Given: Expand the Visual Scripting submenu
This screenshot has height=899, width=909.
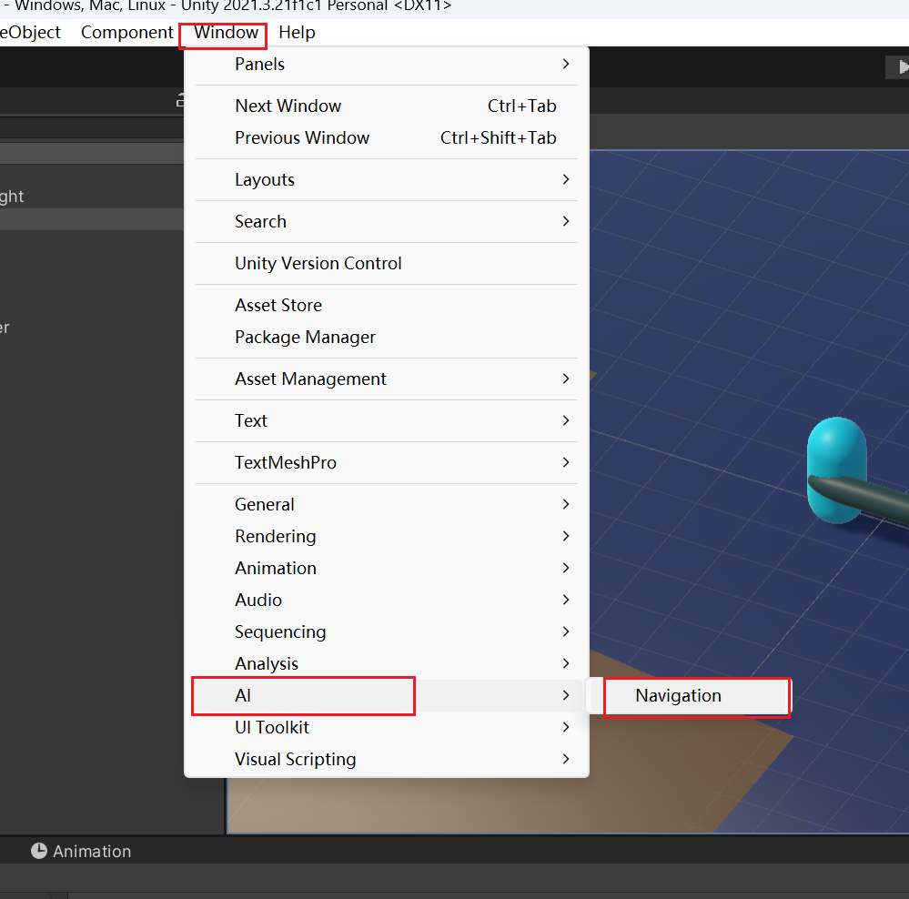Looking at the screenshot, I should tap(387, 759).
